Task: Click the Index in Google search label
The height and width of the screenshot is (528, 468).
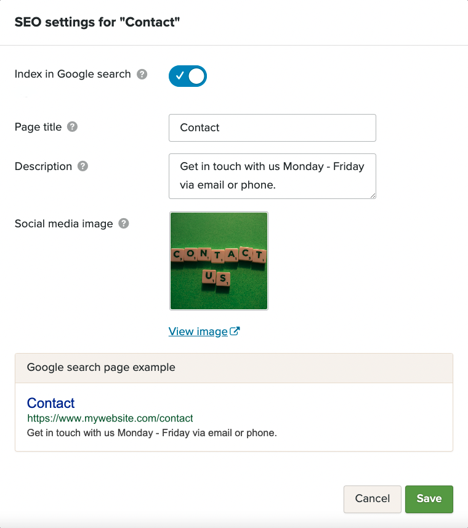Action: 73,75
